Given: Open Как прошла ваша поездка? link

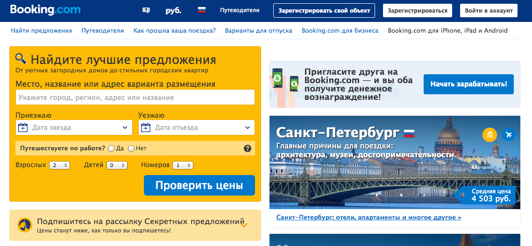Looking at the screenshot, I should click(175, 30).
